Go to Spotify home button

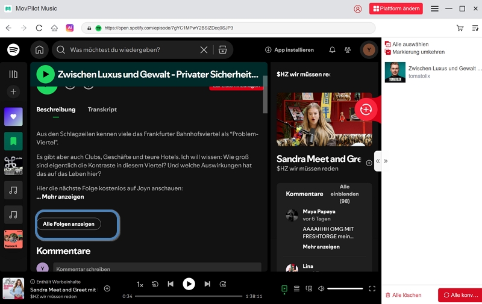(x=39, y=50)
